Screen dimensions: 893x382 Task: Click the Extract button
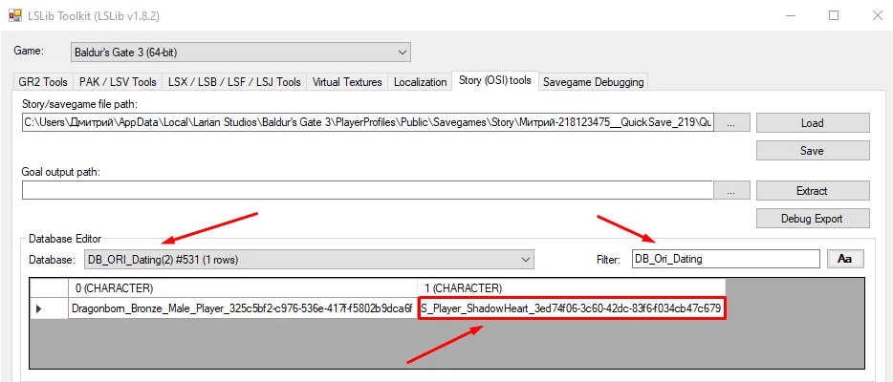[x=812, y=191]
